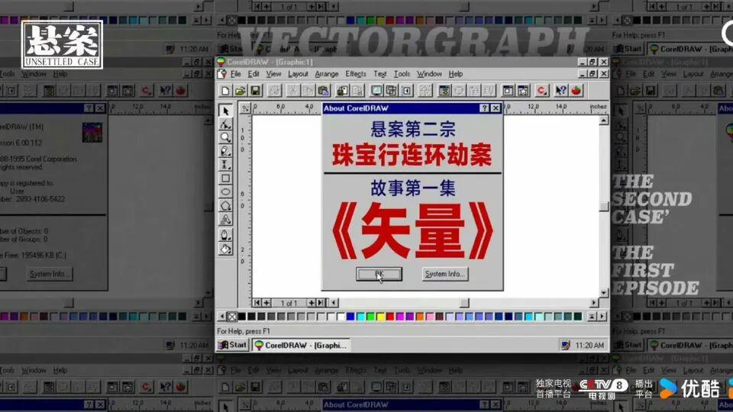The height and width of the screenshot is (412, 733).
Task: Click System Info button in center About dialog
Action: pos(444,274)
